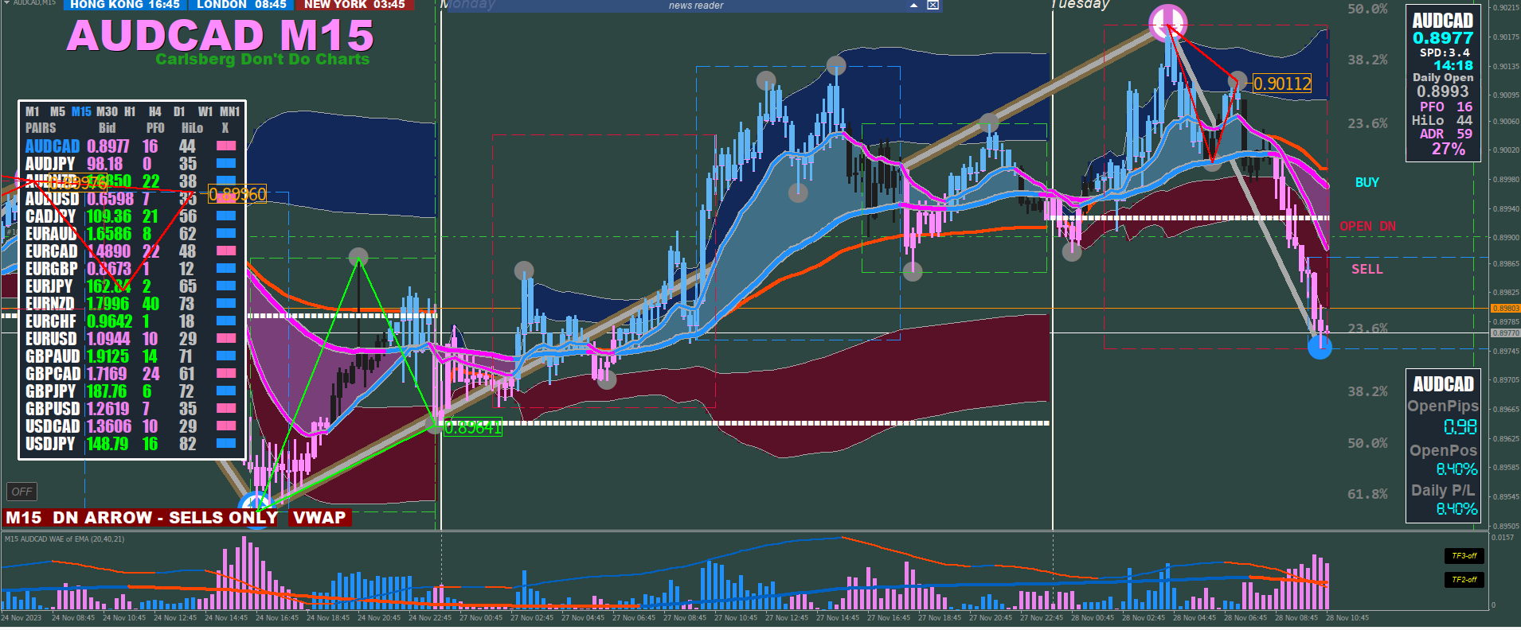Click the orange 0.89803 price scale tag
1521x630 pixels.
click(x=1505, y=309)
